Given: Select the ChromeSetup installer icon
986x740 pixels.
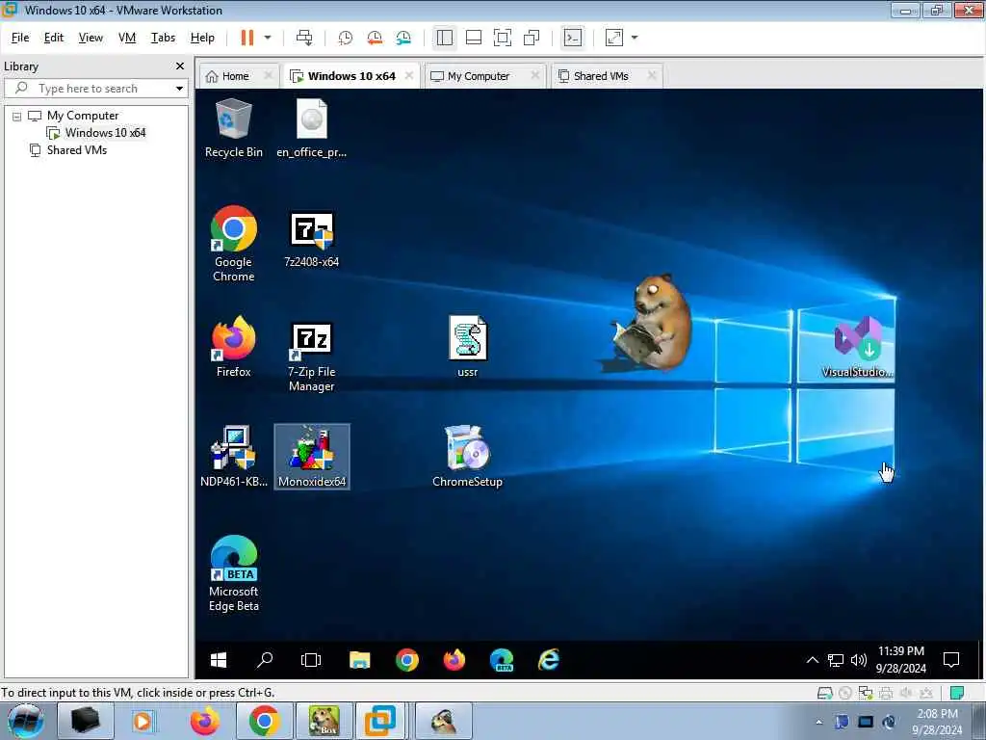Looking at the screenshot, I should pos(467,457).
